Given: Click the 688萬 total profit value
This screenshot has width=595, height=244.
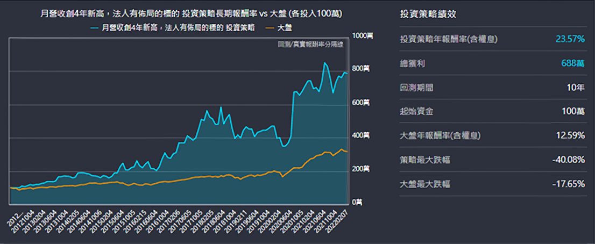Looking at the screenshot, I should click(573, 63).
